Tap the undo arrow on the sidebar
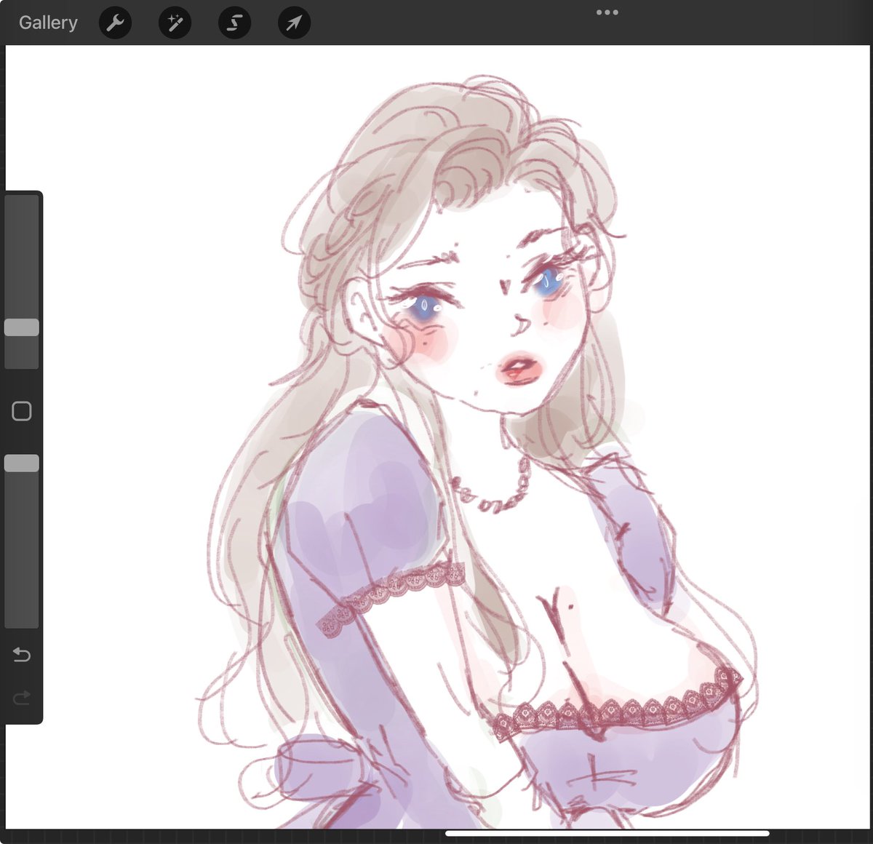 tap(21, 655)
